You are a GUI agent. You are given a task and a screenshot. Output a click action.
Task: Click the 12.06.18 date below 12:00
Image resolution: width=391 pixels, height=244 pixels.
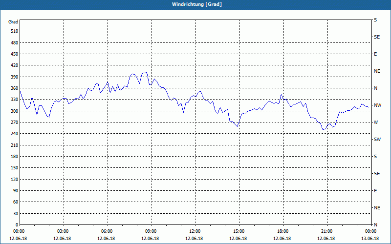click(194, 239)
